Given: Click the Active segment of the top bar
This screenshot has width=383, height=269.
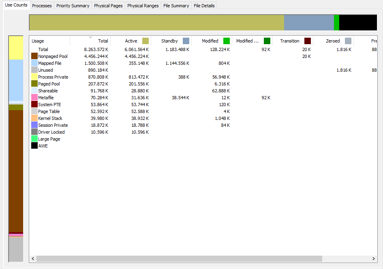Looking at the screenshot, I should pyautogui.click(x=157, y=23).
